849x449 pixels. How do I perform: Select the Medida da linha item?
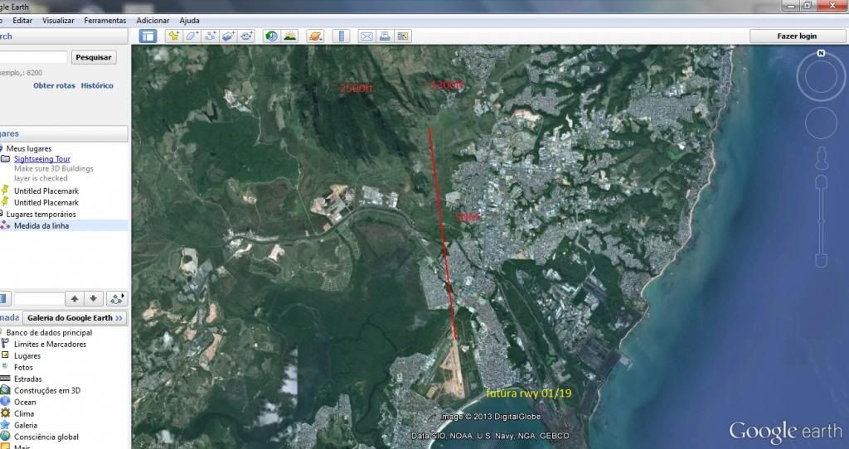tap(41, 225)
